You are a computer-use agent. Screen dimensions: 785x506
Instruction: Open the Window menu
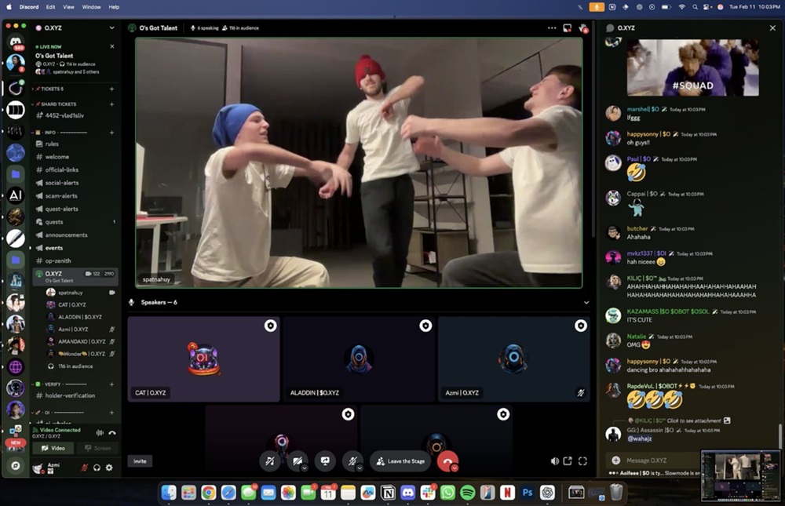[x=91, y=7]
